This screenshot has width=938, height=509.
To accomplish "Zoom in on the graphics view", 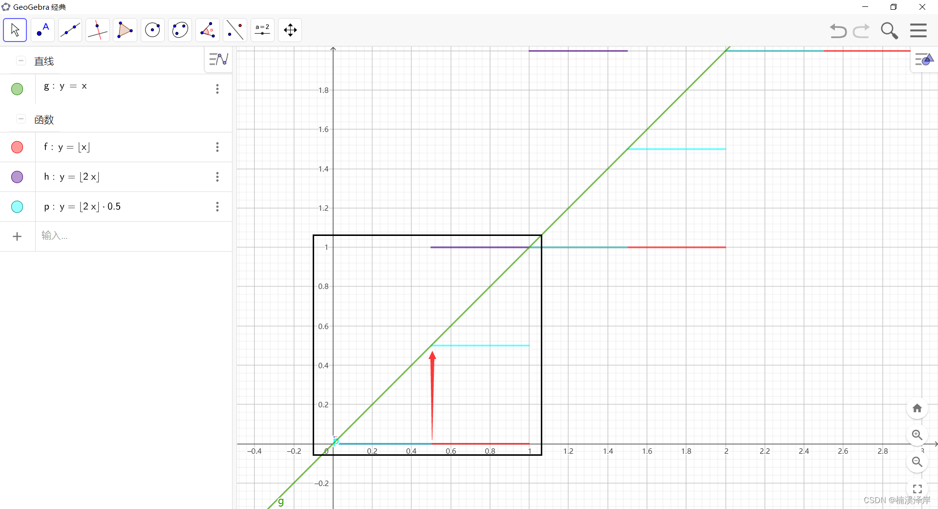I will (917, 435).
